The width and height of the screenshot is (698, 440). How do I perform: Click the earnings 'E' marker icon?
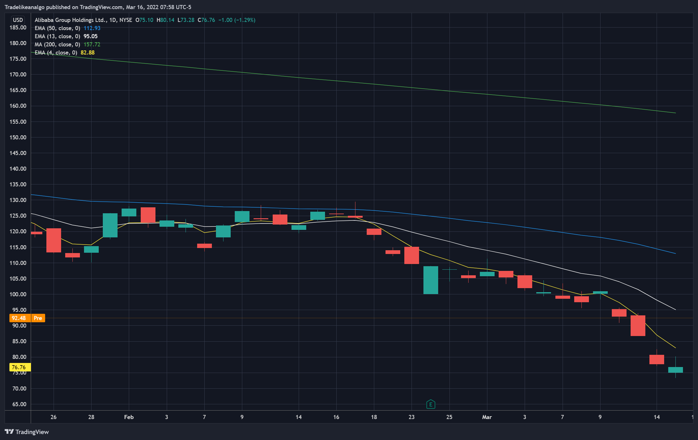[x=431, y=404]
